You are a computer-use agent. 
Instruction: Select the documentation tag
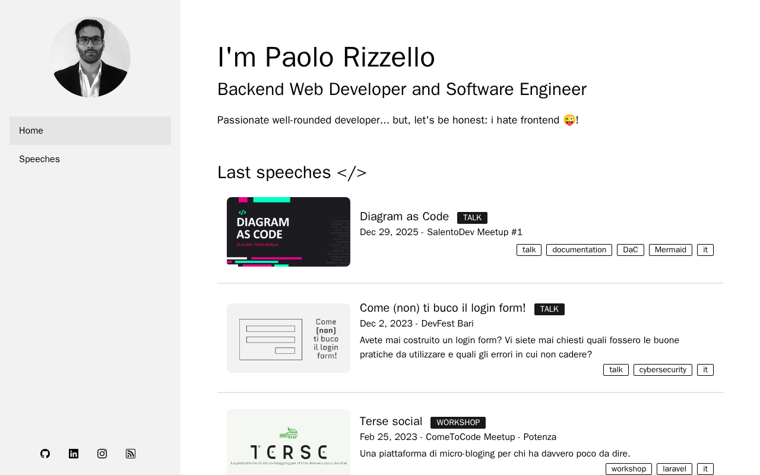579,250
